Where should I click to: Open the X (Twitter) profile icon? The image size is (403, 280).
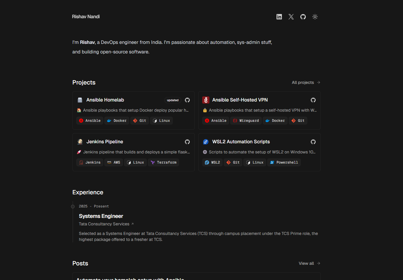[291, 17]
